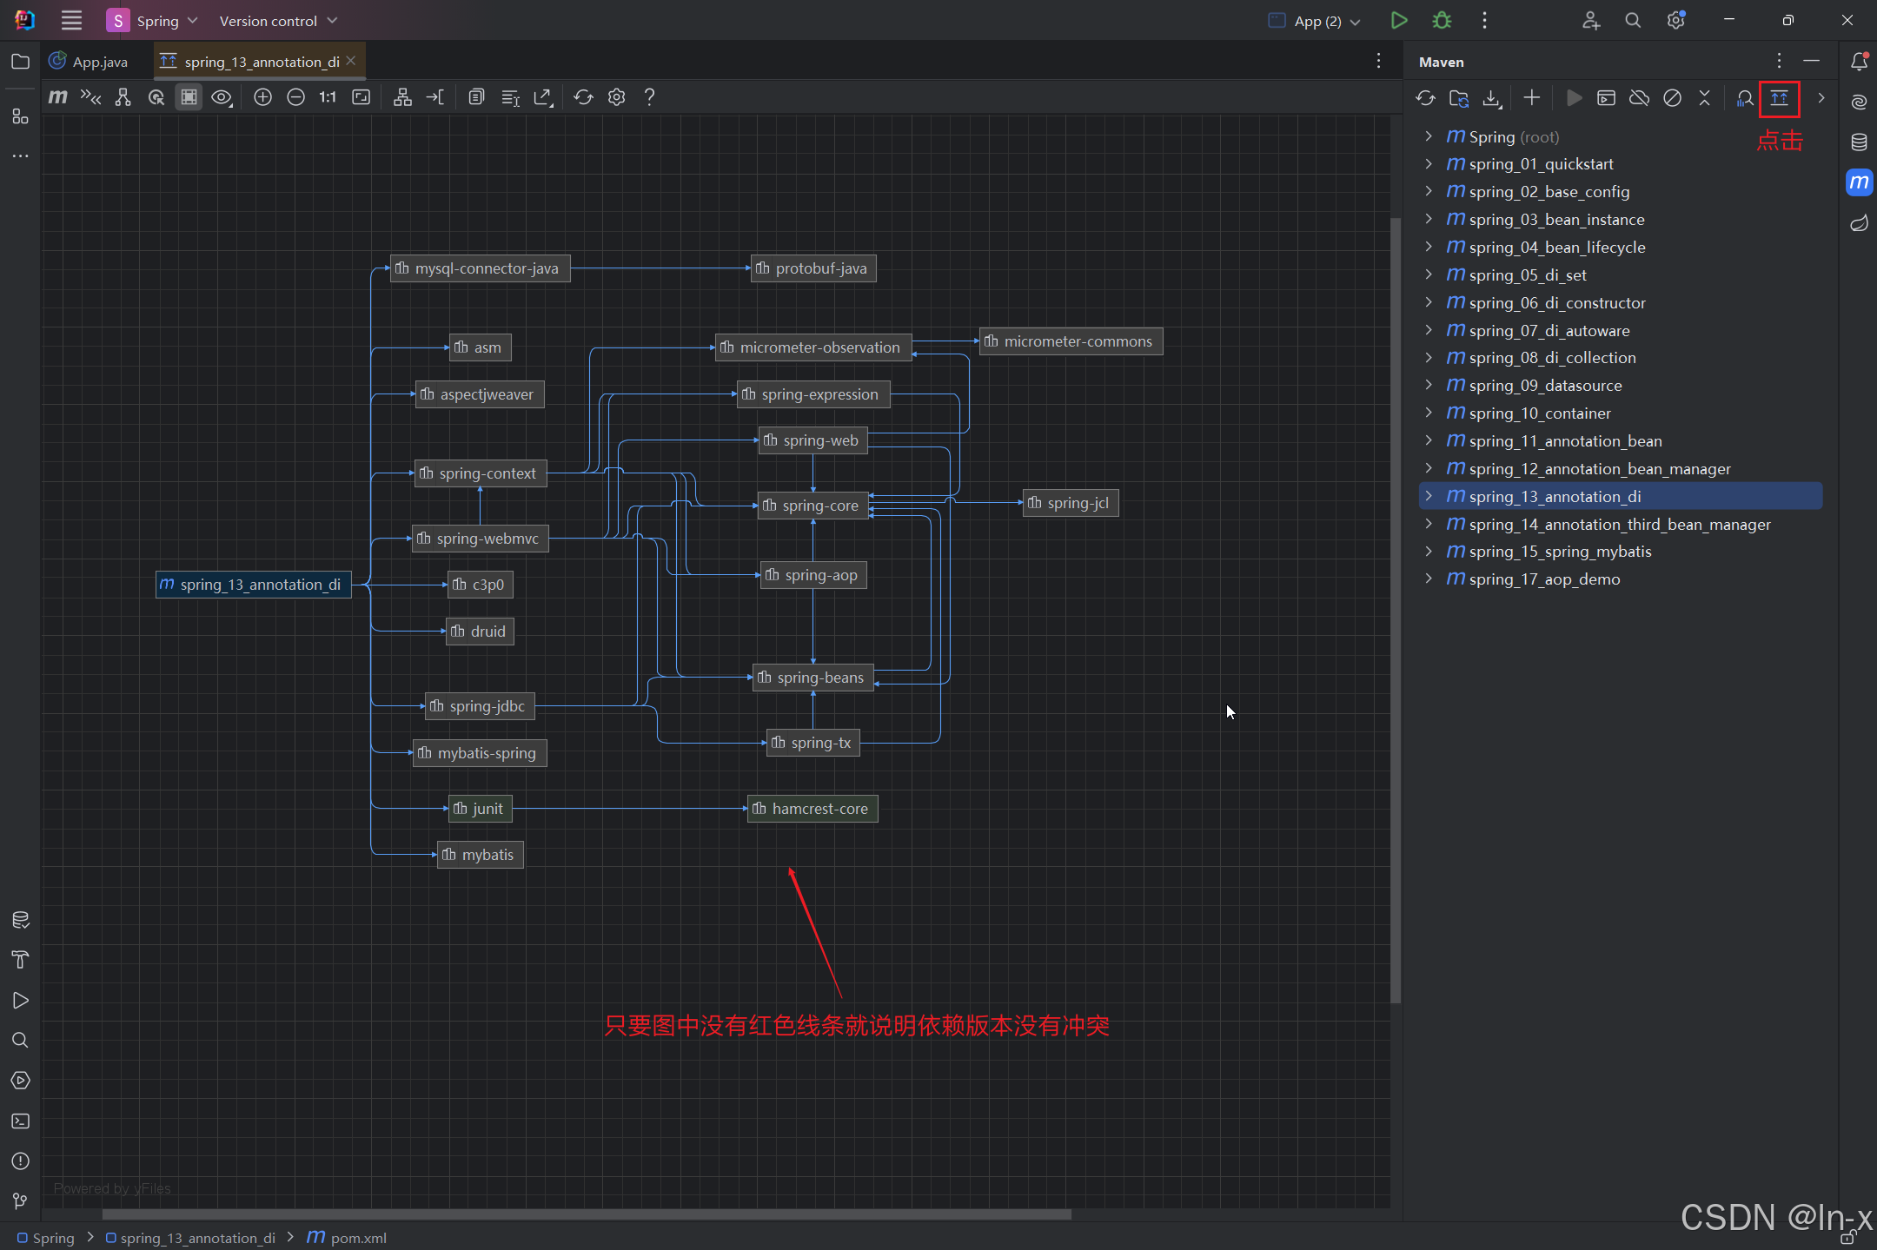Viewport: 1877px width, 1250px height.
Task: Toggle Skip Tests mode in Maven toolbar
Action: (1672, 98)
